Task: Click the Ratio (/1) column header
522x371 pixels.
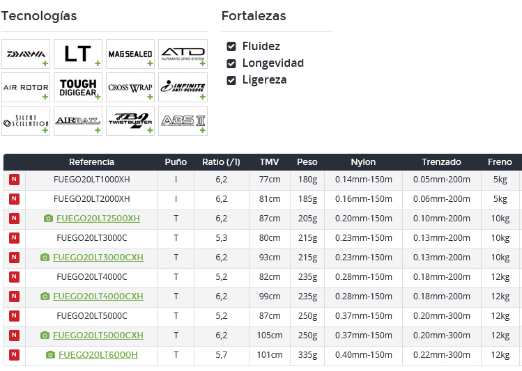Action: 221,162
